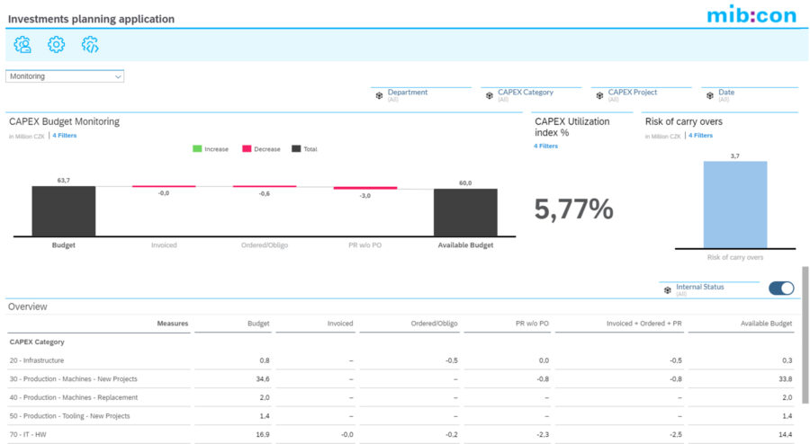Viewport: 810px width, 444px height.
Task: Click the cube icon beside Department
Action: (x=379, y=95)
